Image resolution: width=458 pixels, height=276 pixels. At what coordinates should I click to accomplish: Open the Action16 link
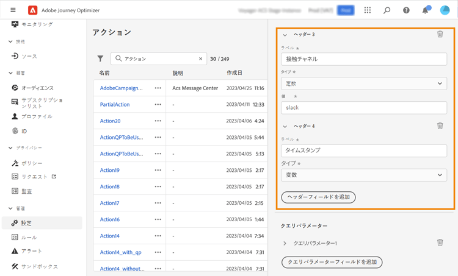pyautogui.click(x=110, y=219)
